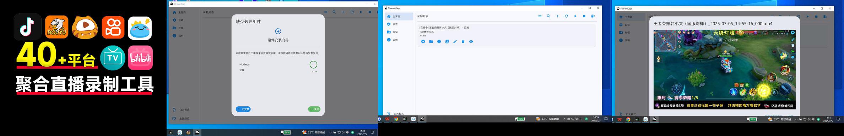Open folder icon on the 王者荣耀韩小夹 card
Viewport: 844px width, 136px height.
pyautogui.click(x=431, y=42)
